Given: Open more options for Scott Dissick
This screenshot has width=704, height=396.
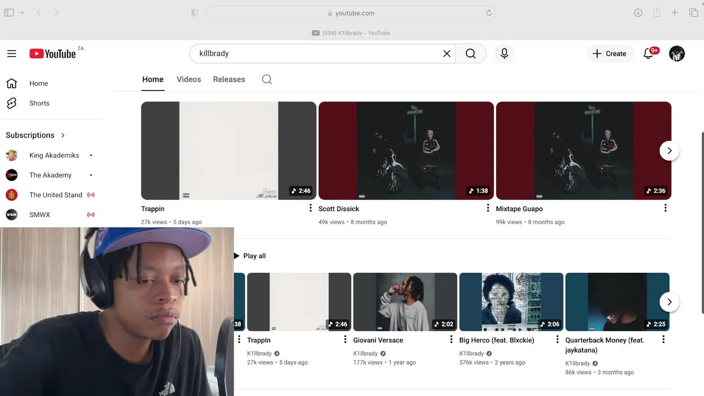Looking at the screenshot, I should click(488, 208).
